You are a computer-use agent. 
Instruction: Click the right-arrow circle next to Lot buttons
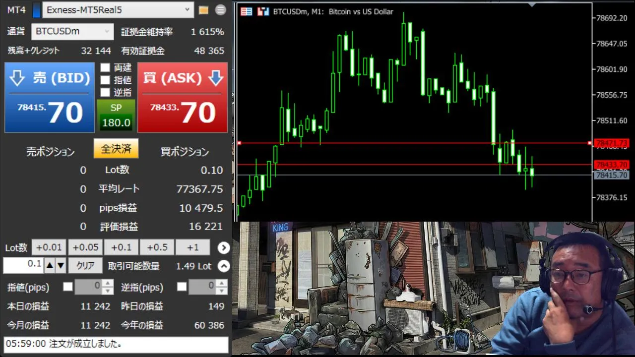[x=224, y=247]
